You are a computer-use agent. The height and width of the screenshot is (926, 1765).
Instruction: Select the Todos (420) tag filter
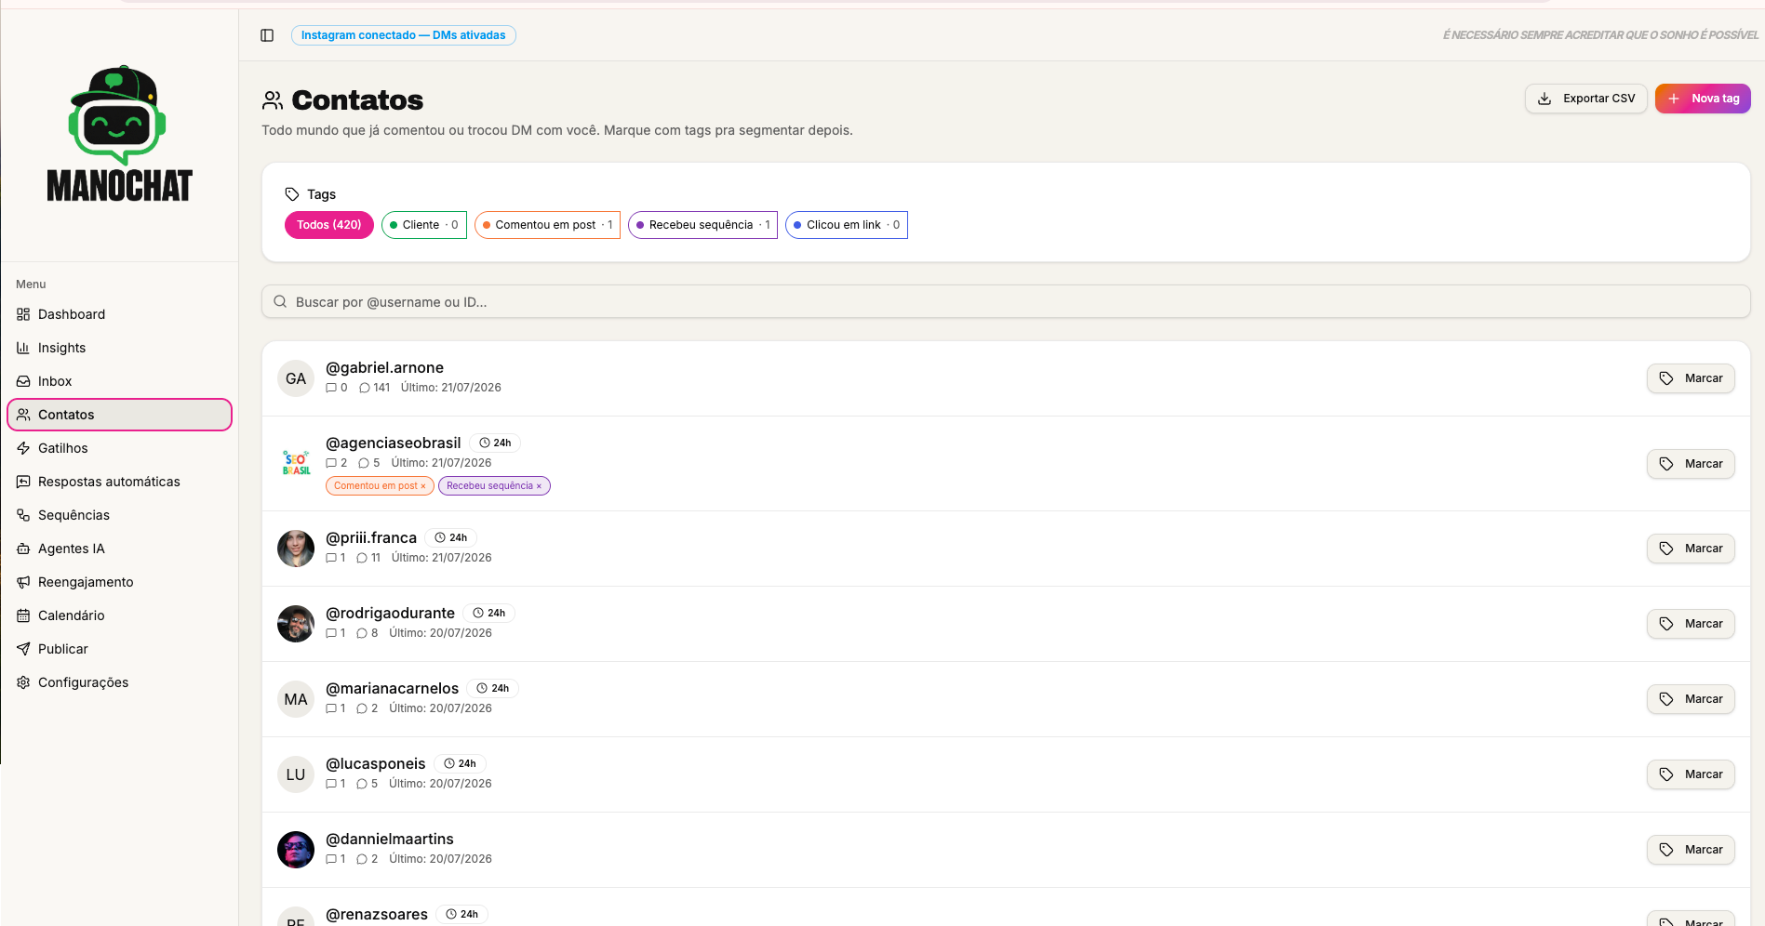(329, 225)
